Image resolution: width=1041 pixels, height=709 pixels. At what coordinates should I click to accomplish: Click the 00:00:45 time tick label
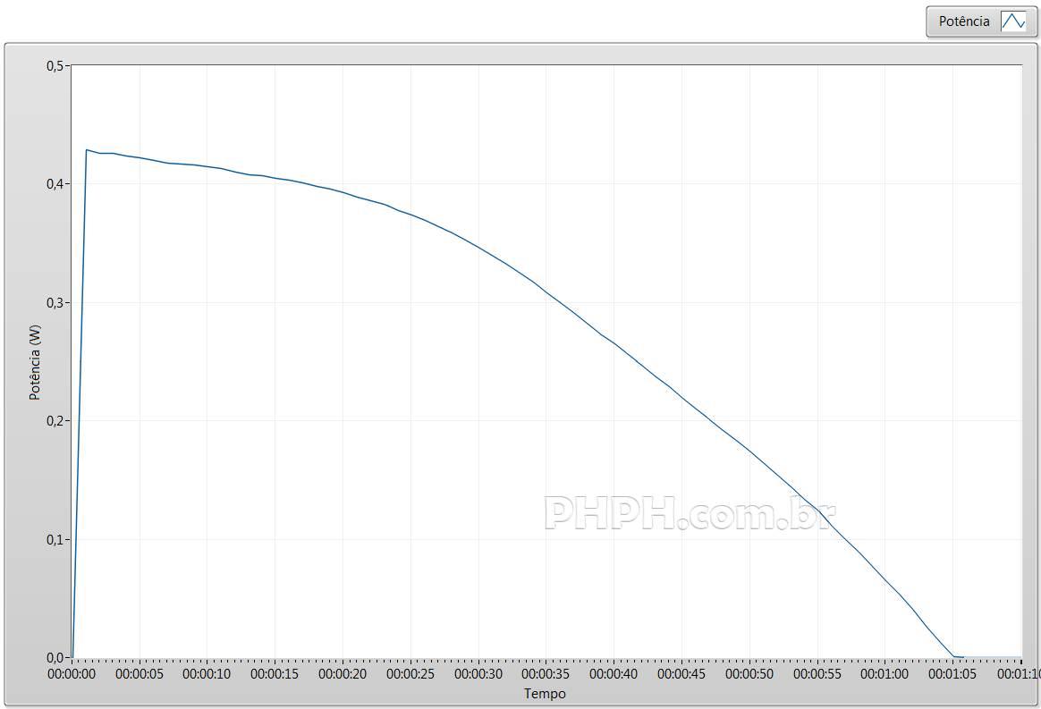(x=681, y=674)
